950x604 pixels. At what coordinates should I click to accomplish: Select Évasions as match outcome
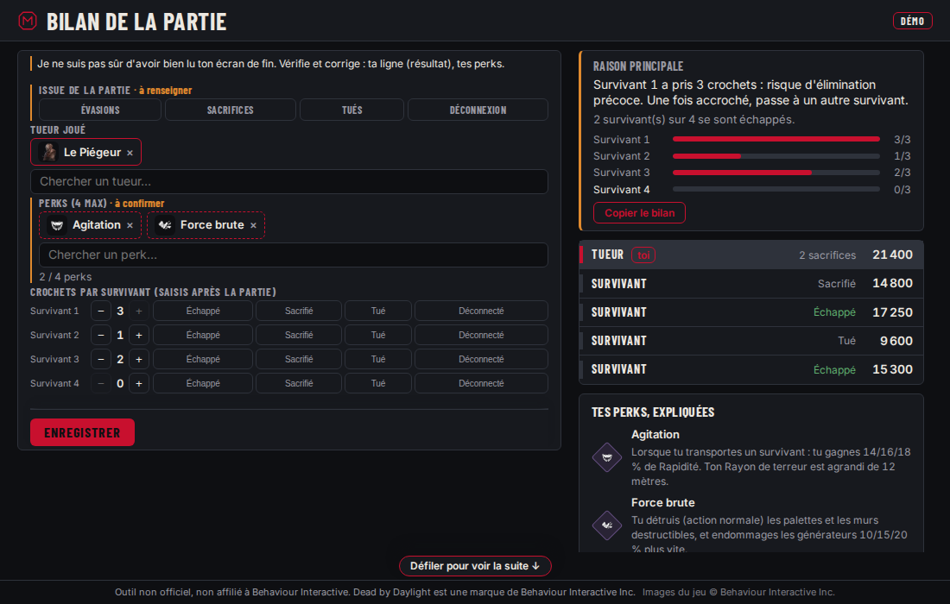click(100, 110)
